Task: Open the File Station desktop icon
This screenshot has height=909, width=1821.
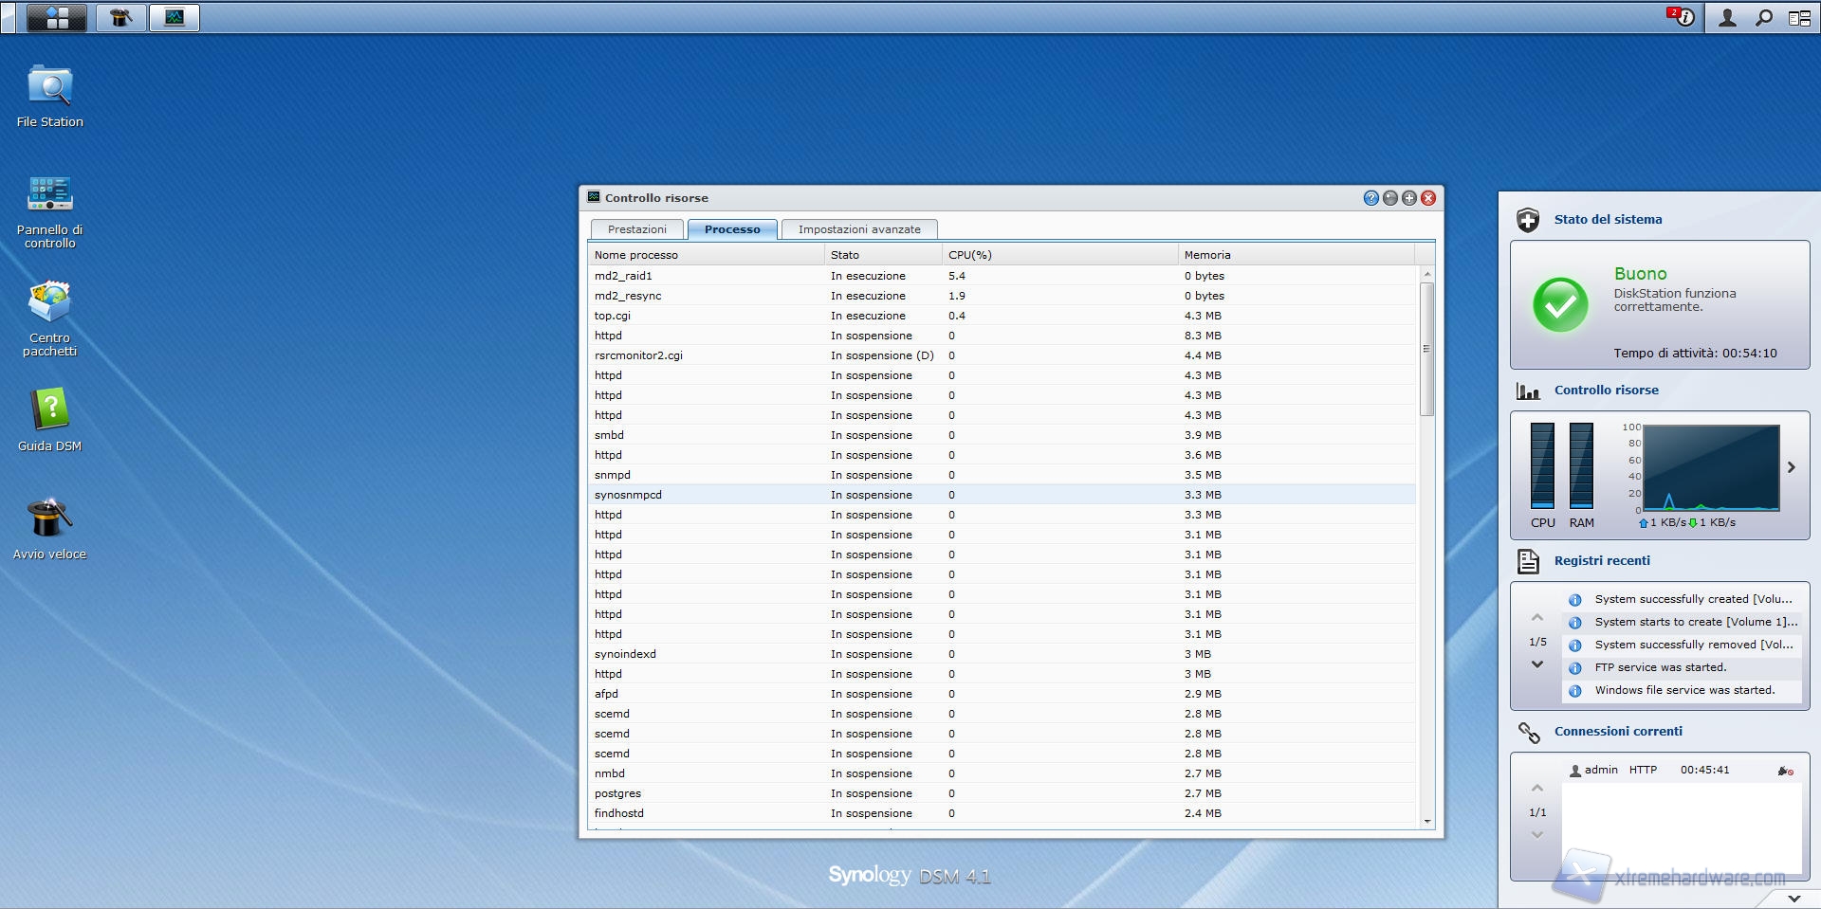Action: click(49, 87)
